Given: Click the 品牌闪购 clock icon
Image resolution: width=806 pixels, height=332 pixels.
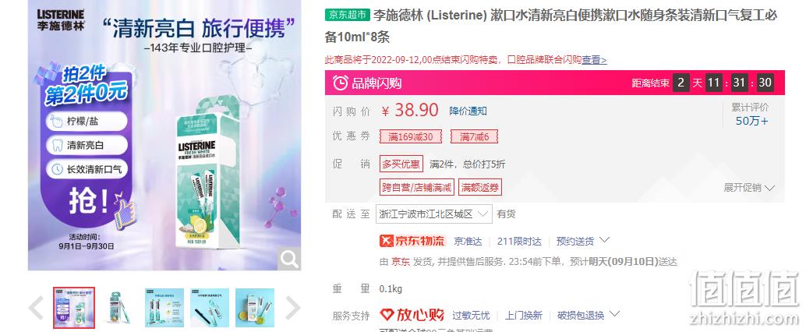Looking at the screenshot, I should click(x=341, y=83).
